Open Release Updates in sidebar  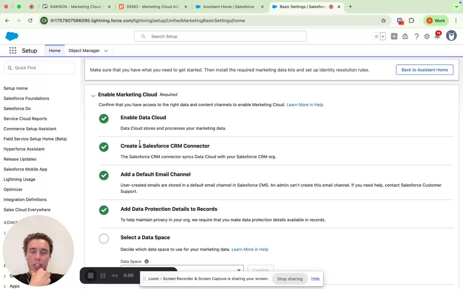(x=20, y=159)
